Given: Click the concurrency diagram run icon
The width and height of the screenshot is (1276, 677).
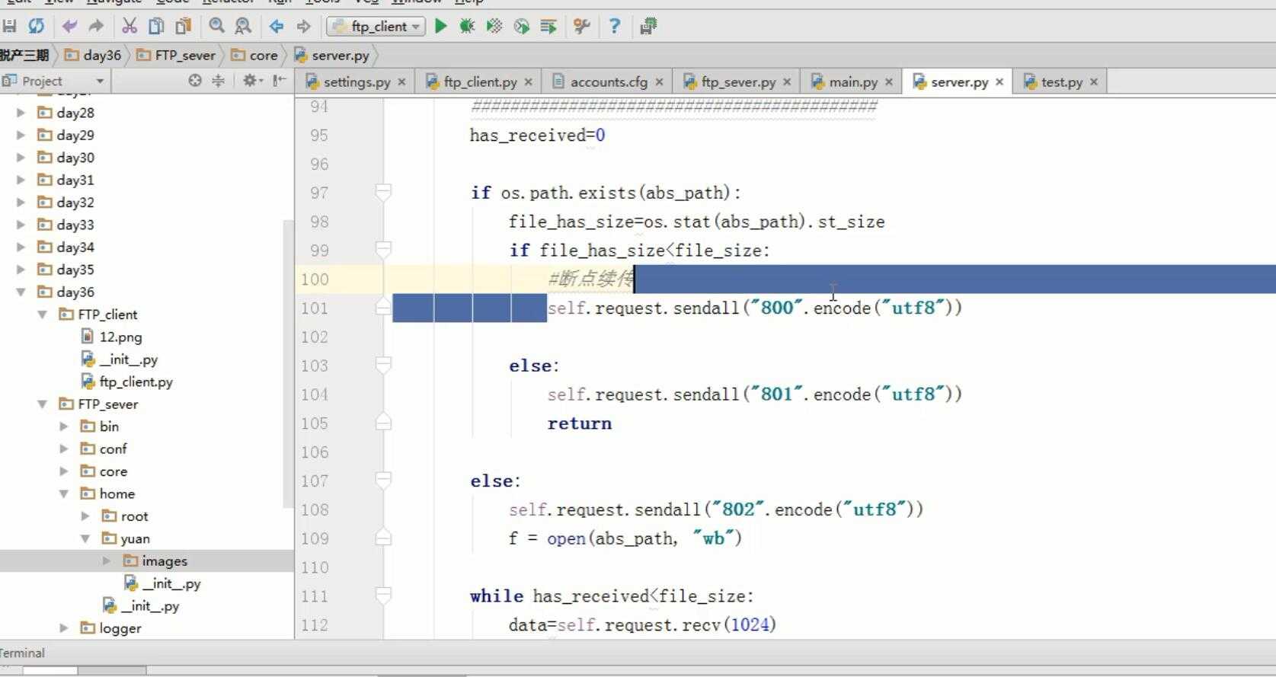Looking at the screenshot, I should tap(548, 27).
